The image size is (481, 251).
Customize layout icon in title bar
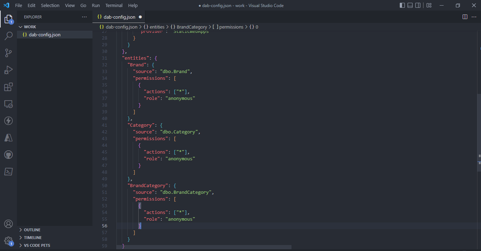[429, 5]
